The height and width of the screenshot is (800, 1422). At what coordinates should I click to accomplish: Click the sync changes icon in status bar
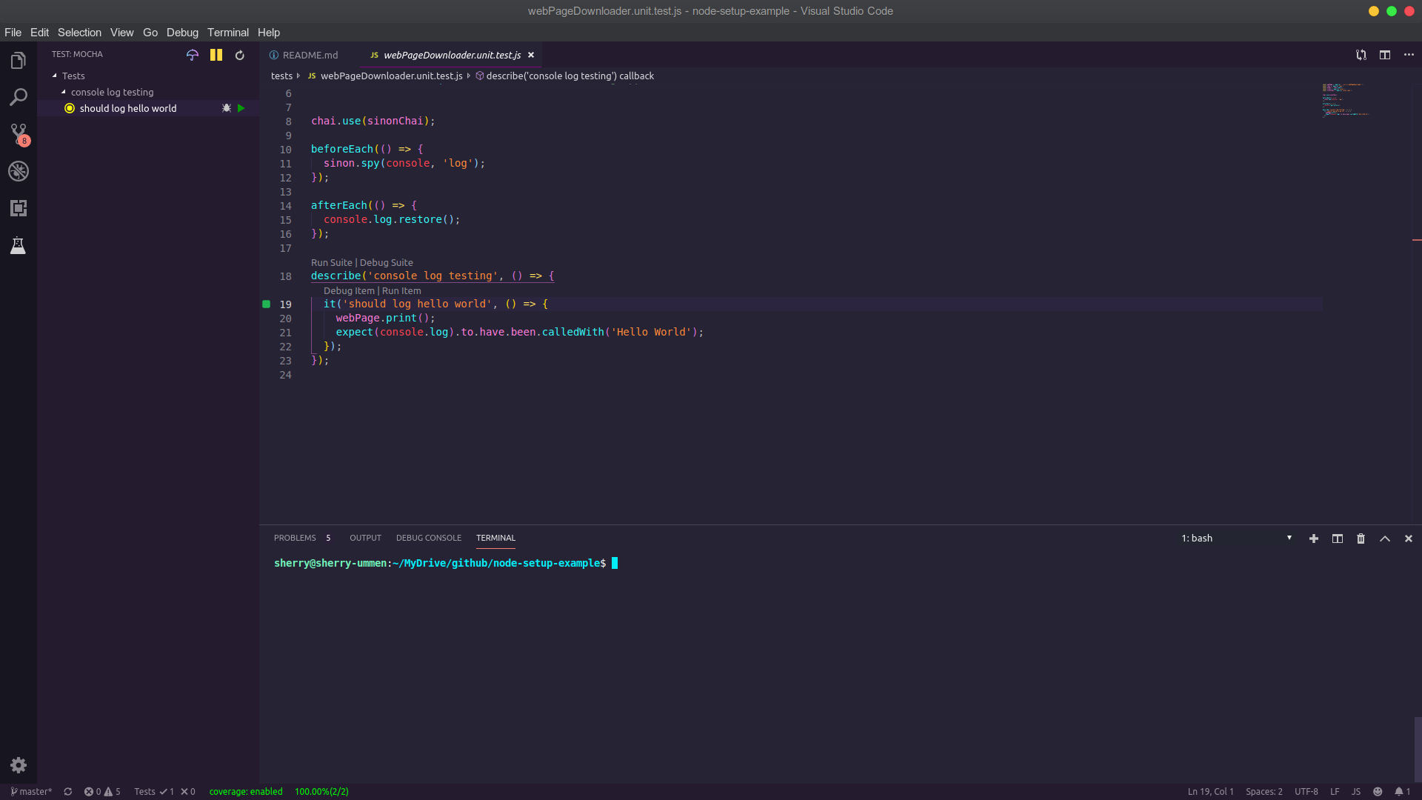click(68, 792)
